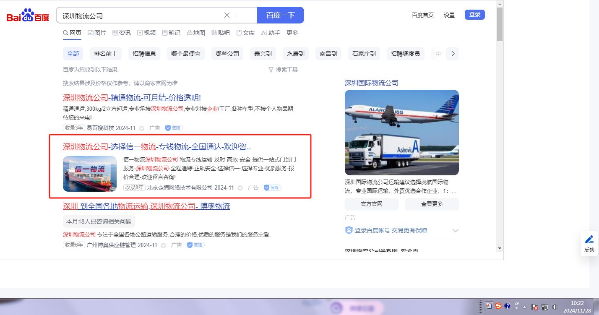Select the 石家庄到 filter chip
The width and height of the screenshot is (599, 315).
364,54
